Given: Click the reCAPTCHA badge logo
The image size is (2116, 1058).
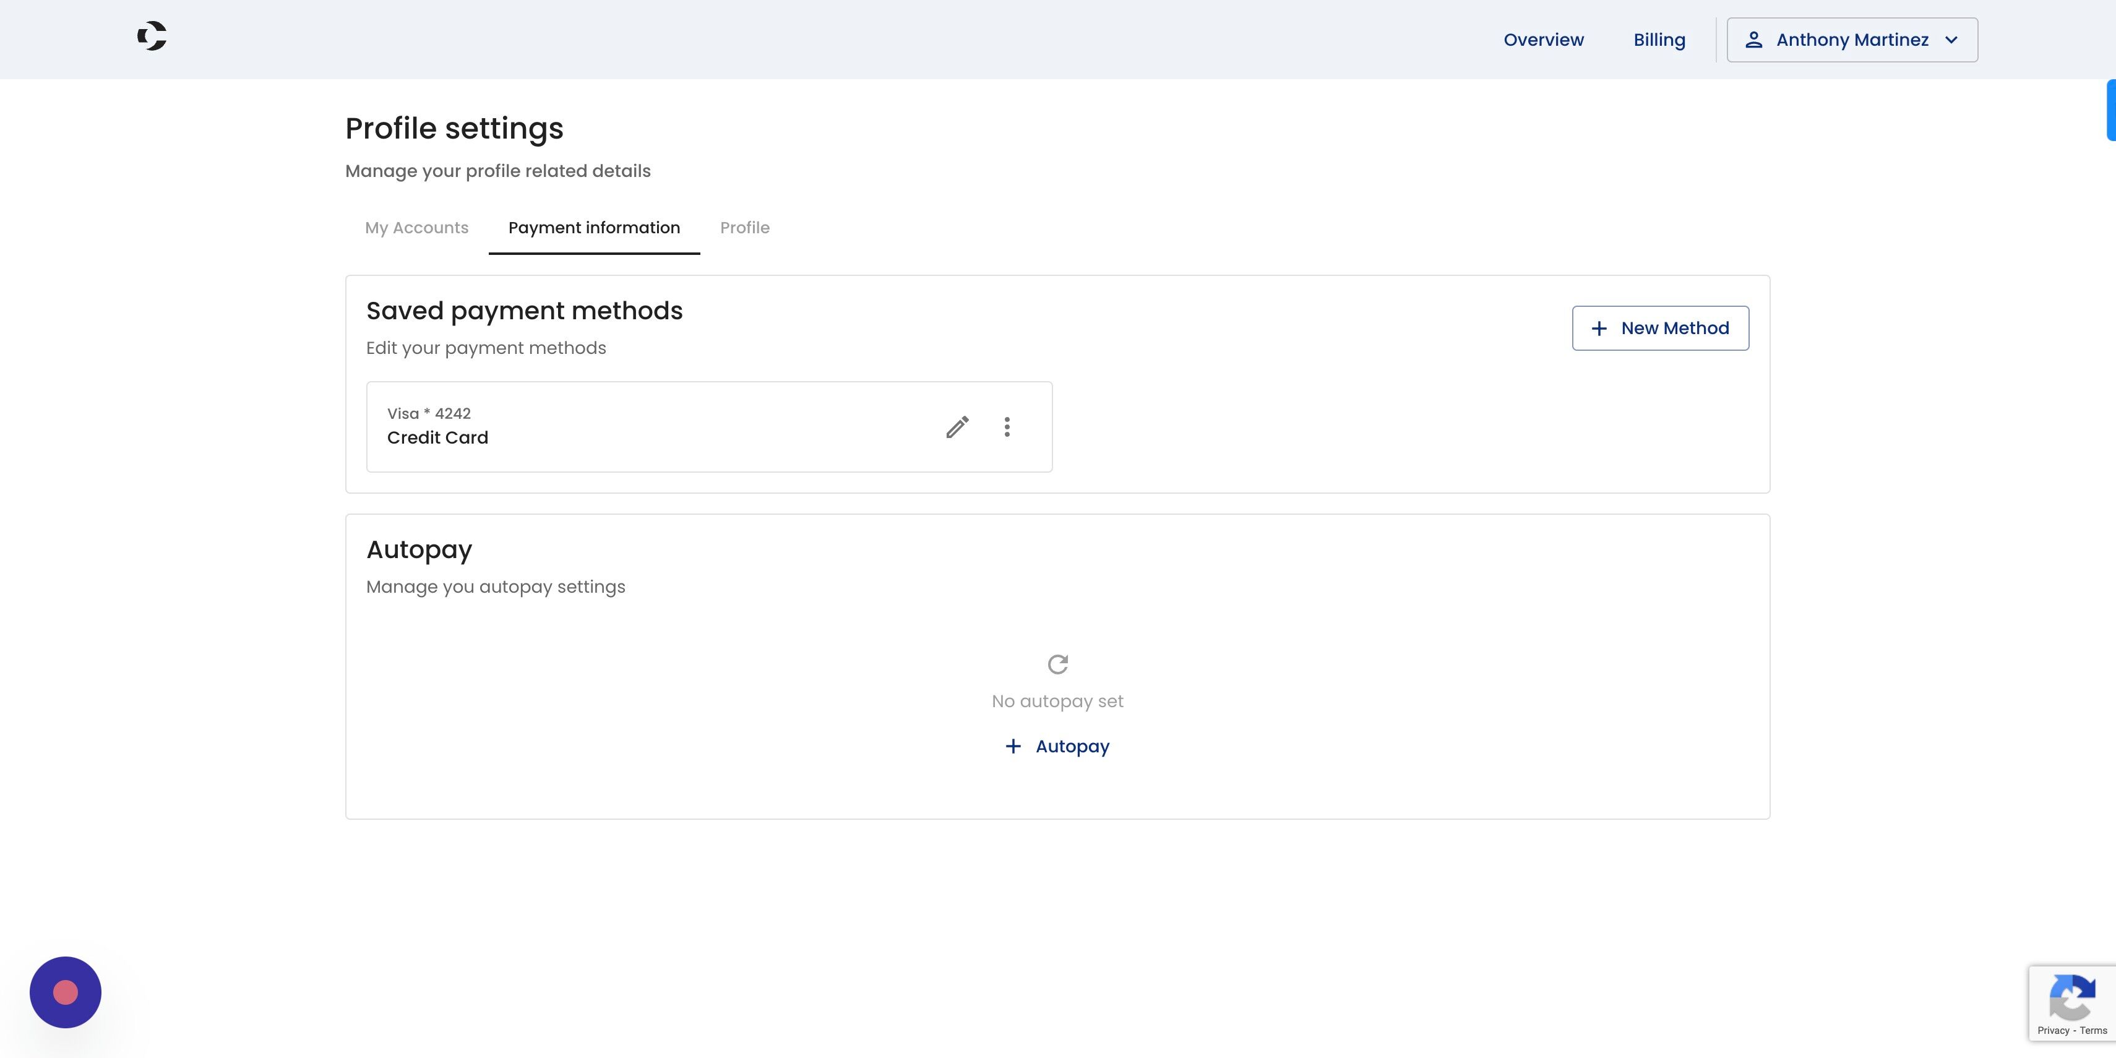Looking at the screenshot, I should point(2071,997).
